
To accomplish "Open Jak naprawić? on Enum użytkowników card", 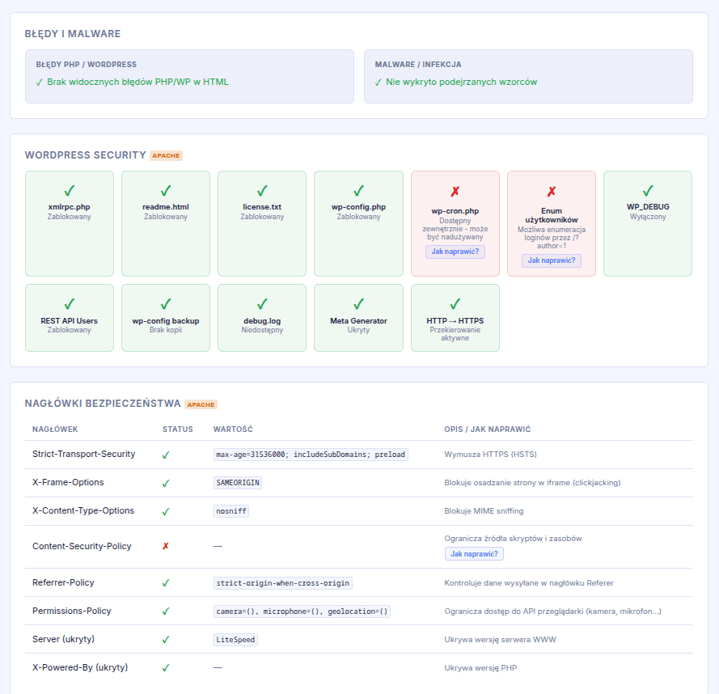I will 551,260.
